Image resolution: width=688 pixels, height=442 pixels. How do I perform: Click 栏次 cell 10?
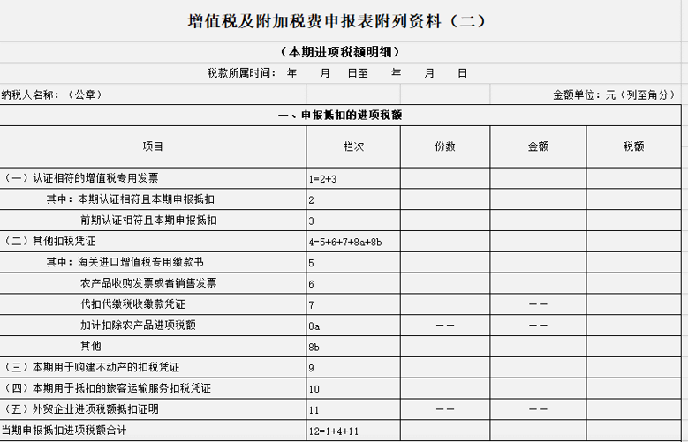point(353,389)
